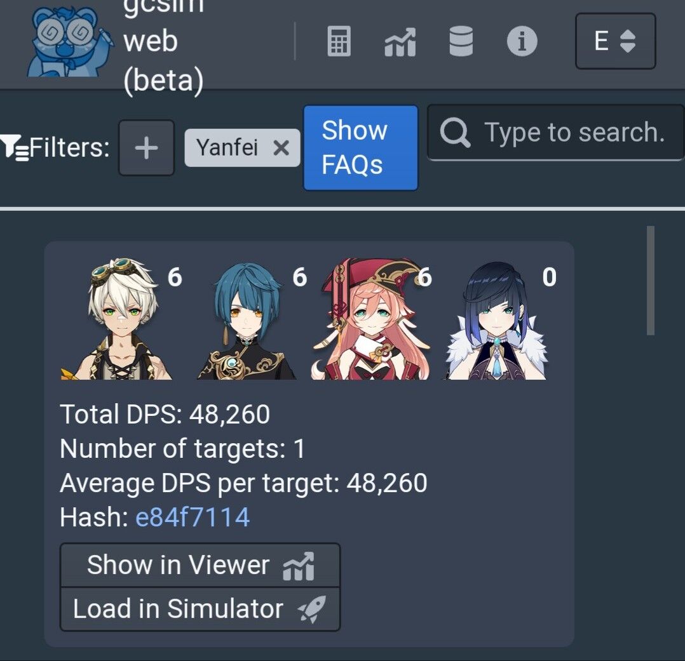Click the gcsim panda logo
Screen dimensions: 685x661
tap(70, 43)
